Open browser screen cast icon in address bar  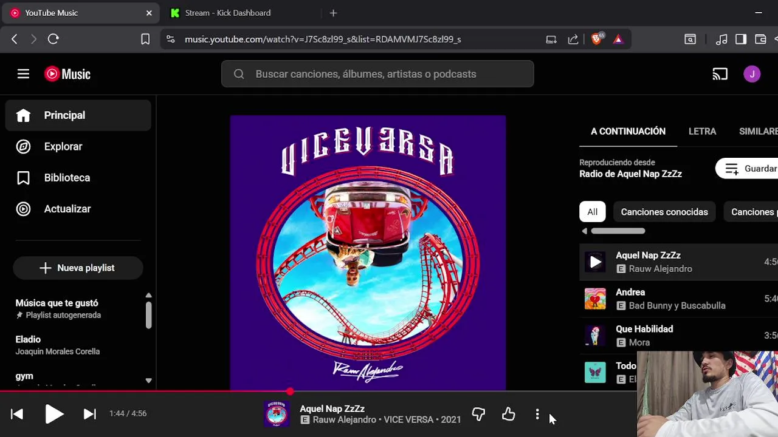tap(551, 39)
